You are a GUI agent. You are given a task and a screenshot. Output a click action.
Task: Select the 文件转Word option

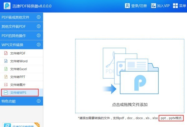22,61
